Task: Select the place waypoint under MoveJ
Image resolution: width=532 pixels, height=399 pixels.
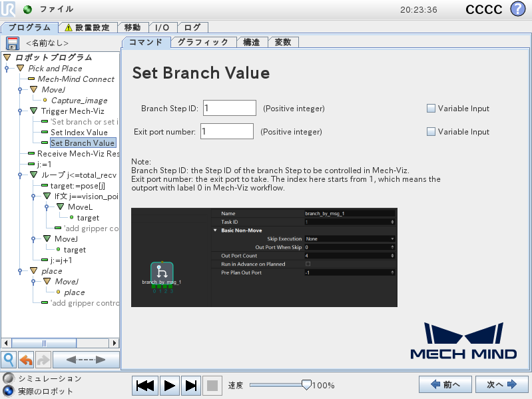Action: (75, 292)
